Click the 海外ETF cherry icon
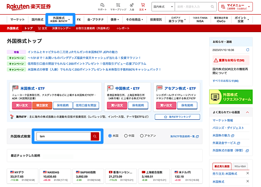261x187 pixels. coord(12,117)
